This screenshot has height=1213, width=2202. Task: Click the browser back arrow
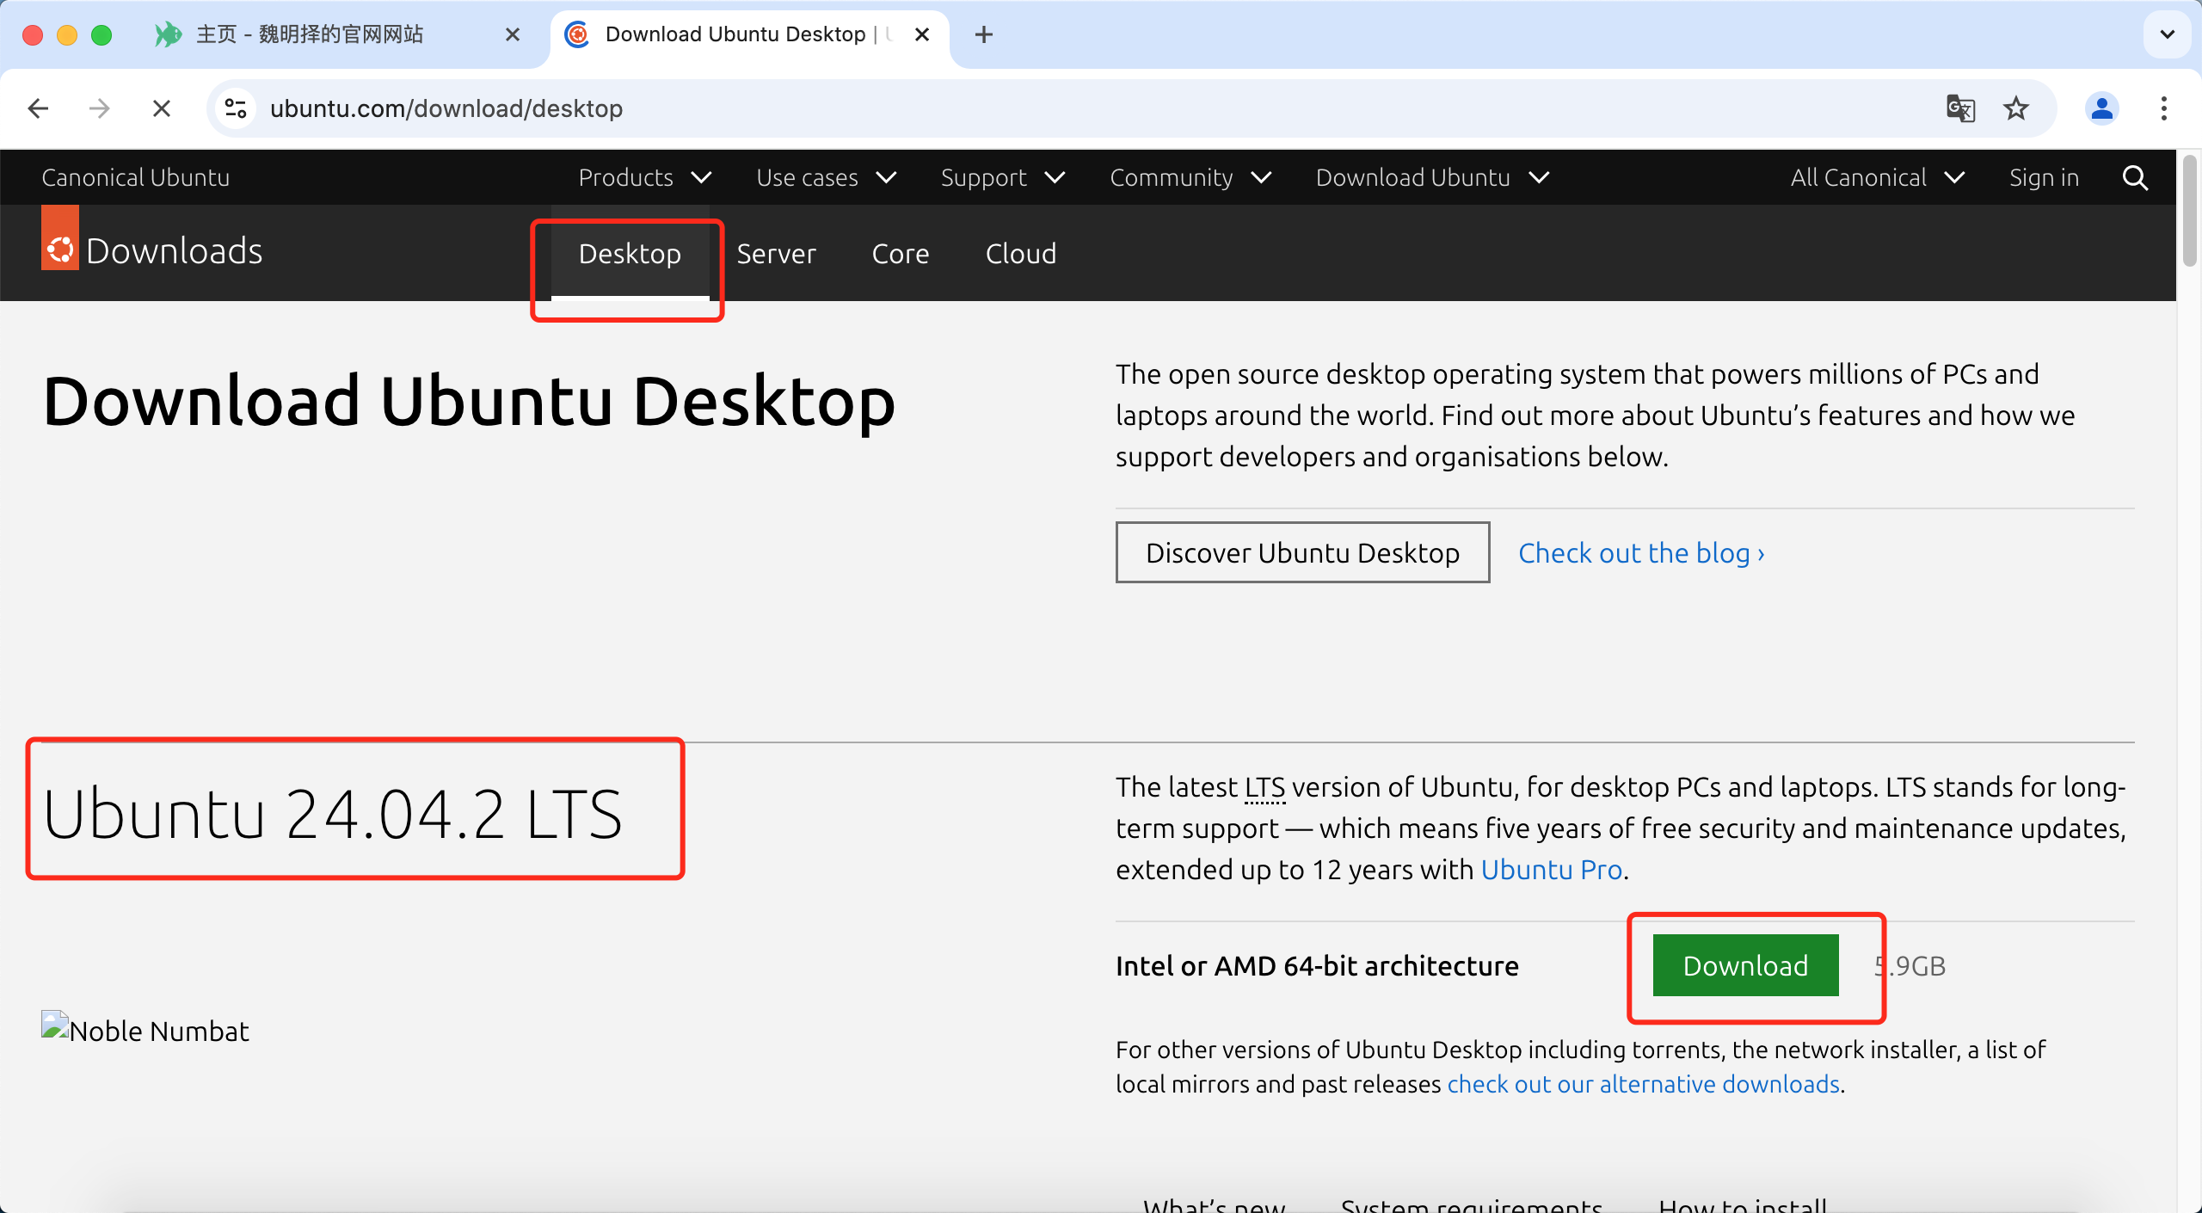(38, 108)
